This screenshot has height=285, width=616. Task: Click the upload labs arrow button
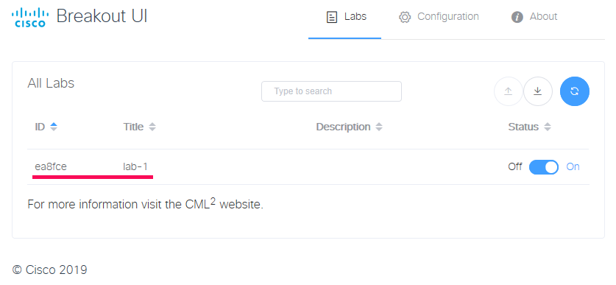coord(509,91)
